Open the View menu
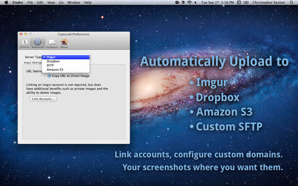The width and height of the screenshot is (298, 186). 51,3
